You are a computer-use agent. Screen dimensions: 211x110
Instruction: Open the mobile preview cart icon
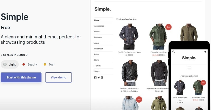(205, 52)
